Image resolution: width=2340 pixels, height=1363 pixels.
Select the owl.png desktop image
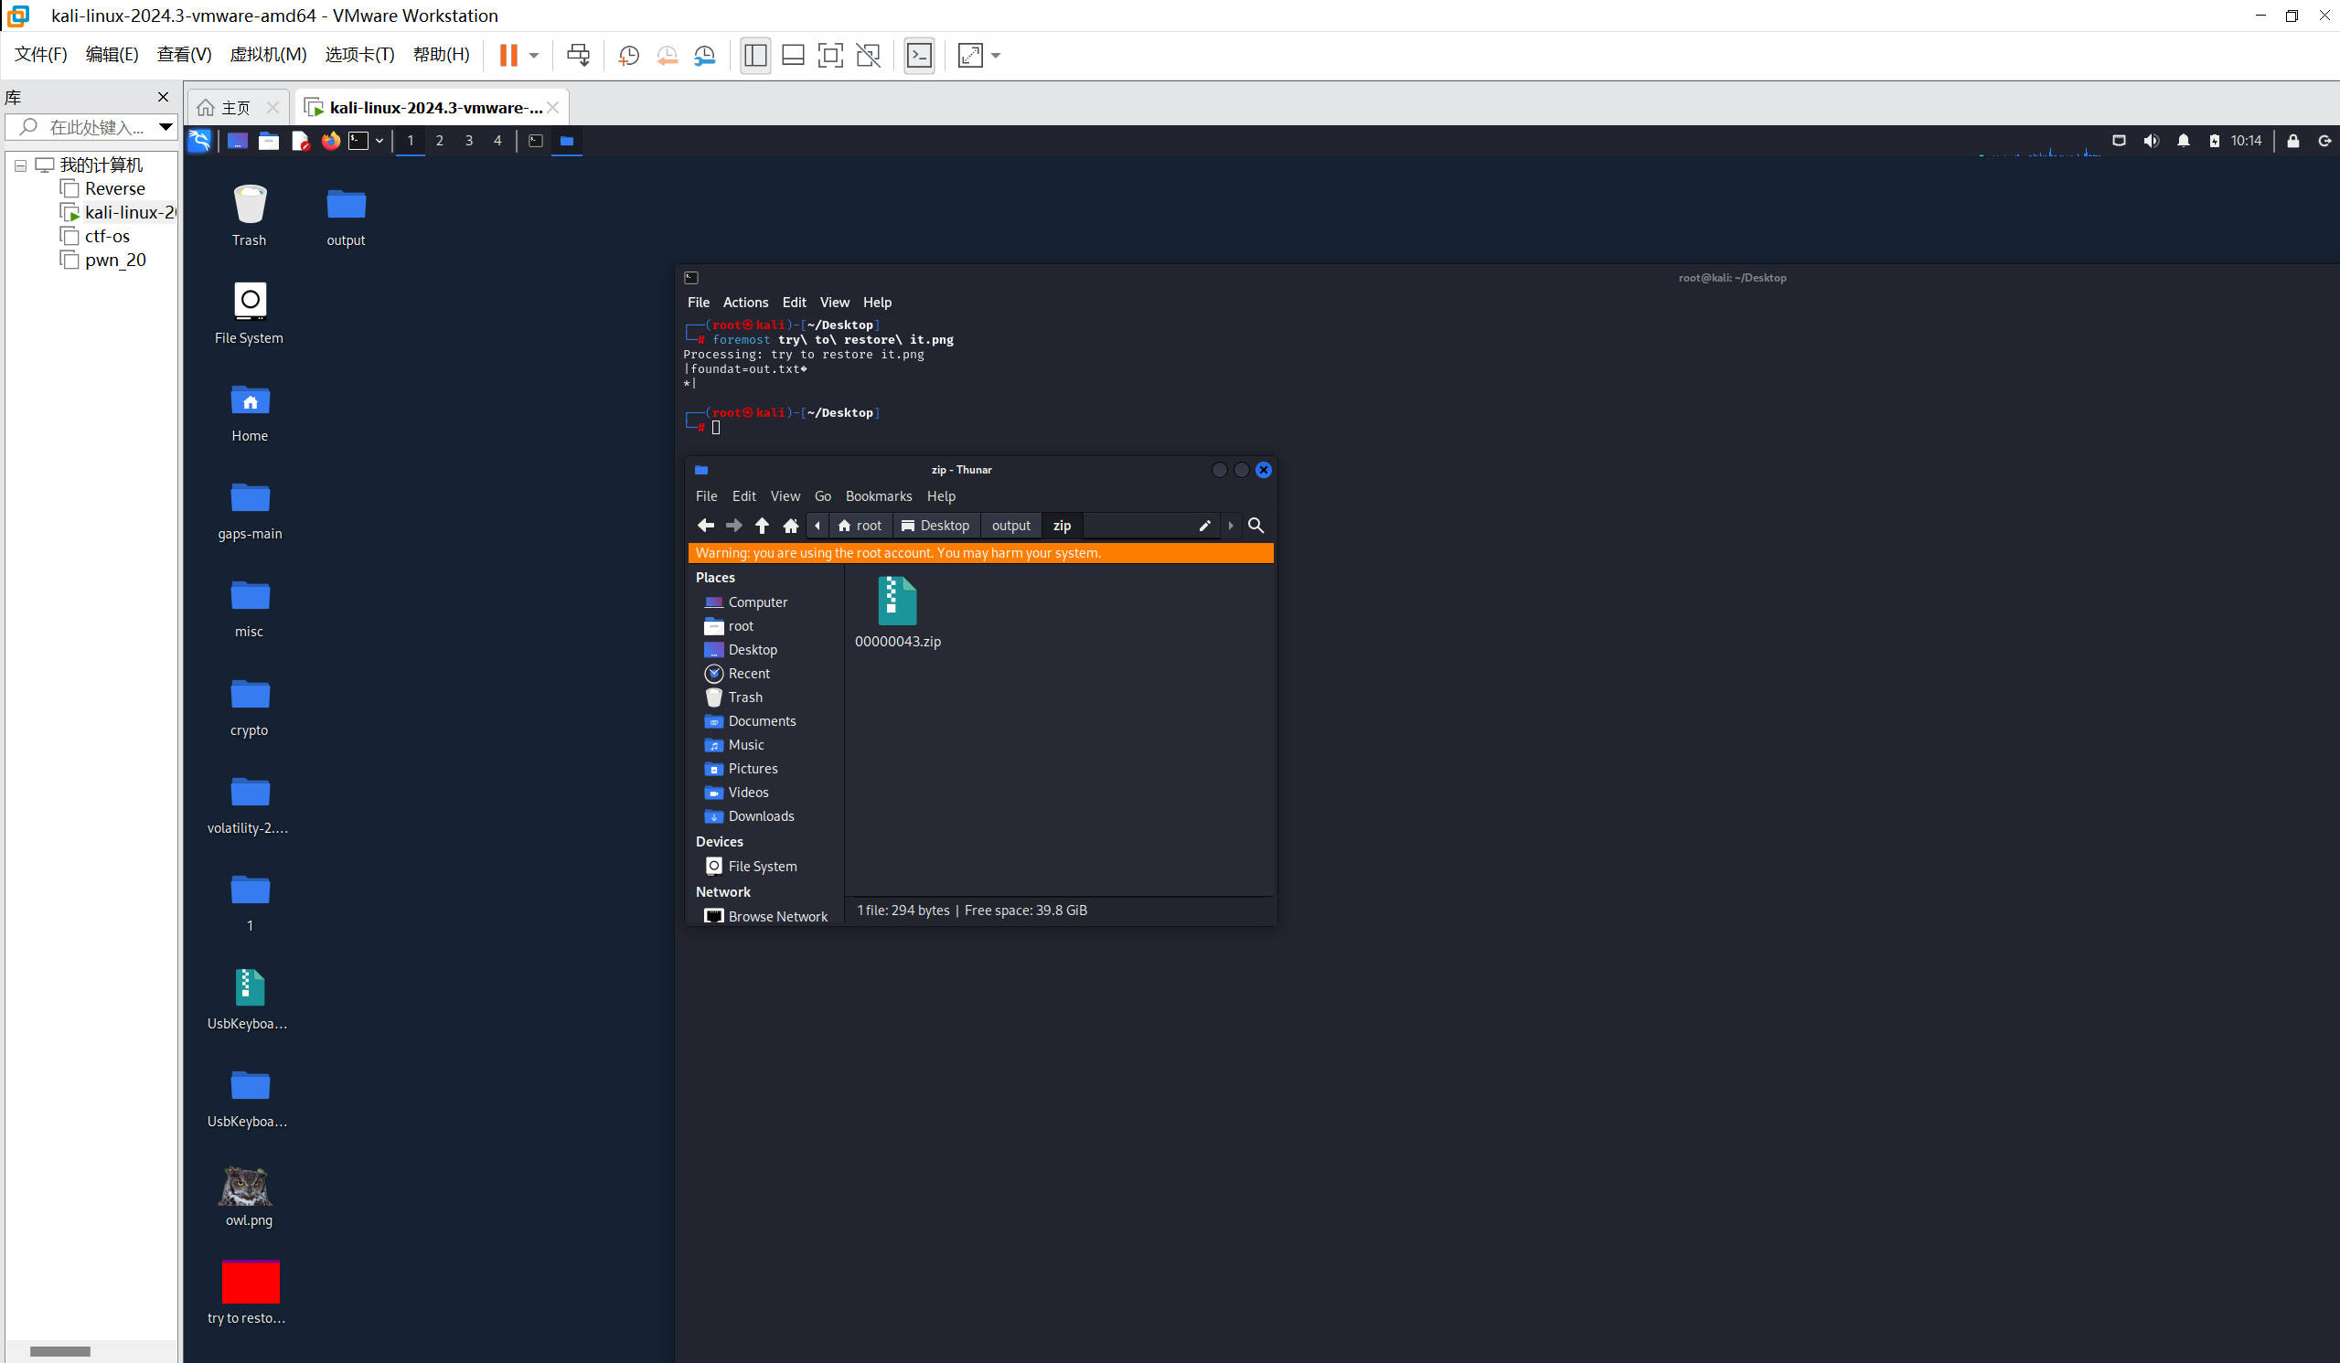(249, 1197)
